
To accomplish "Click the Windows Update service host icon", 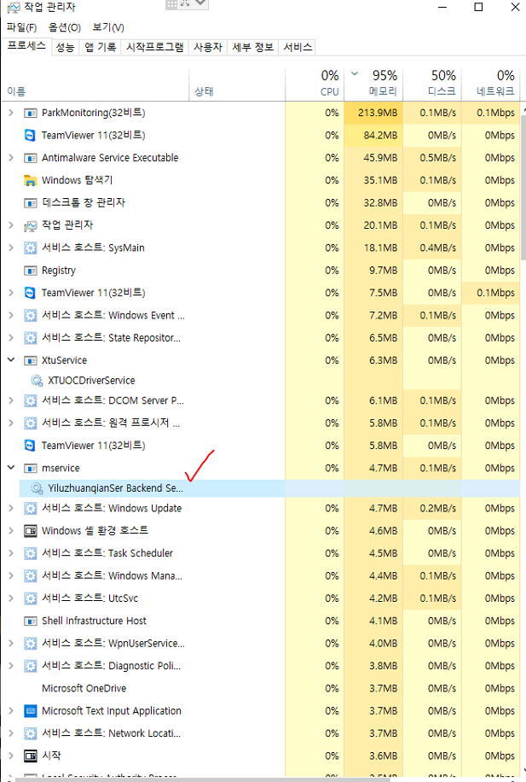I will [31, 509].
